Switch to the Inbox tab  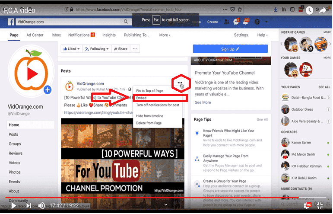point(56,35)
